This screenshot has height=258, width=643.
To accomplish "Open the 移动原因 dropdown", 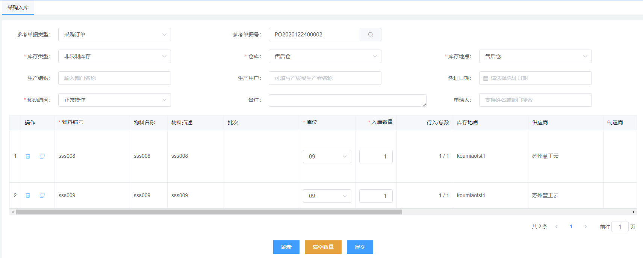I will point(114,100).
